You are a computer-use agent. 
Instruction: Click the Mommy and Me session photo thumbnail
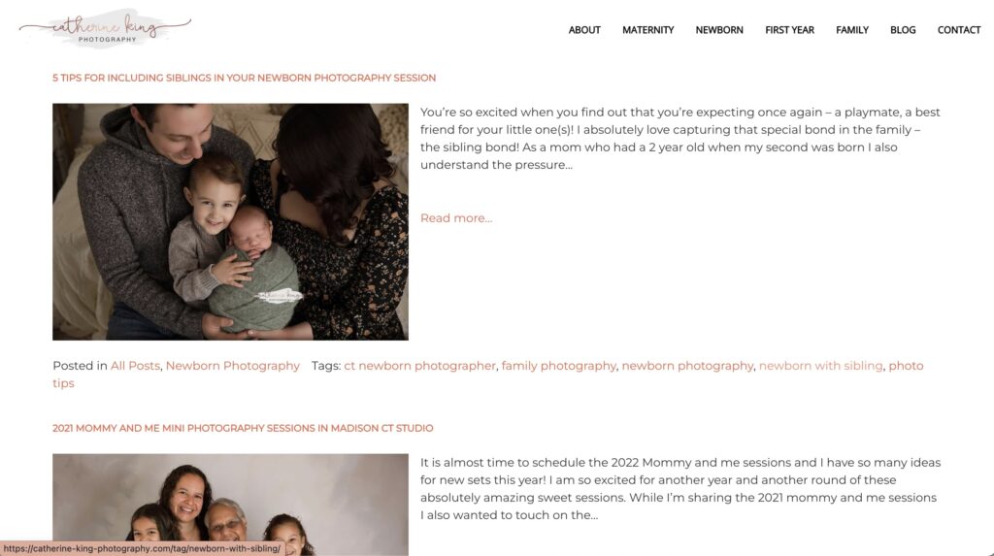click(x=231, y=505)
